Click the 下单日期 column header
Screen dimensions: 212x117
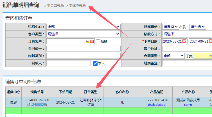66,92
